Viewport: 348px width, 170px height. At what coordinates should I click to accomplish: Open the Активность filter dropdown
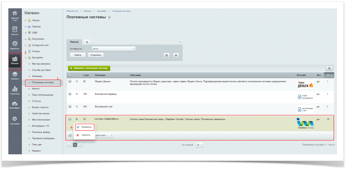tap(113, 49)
